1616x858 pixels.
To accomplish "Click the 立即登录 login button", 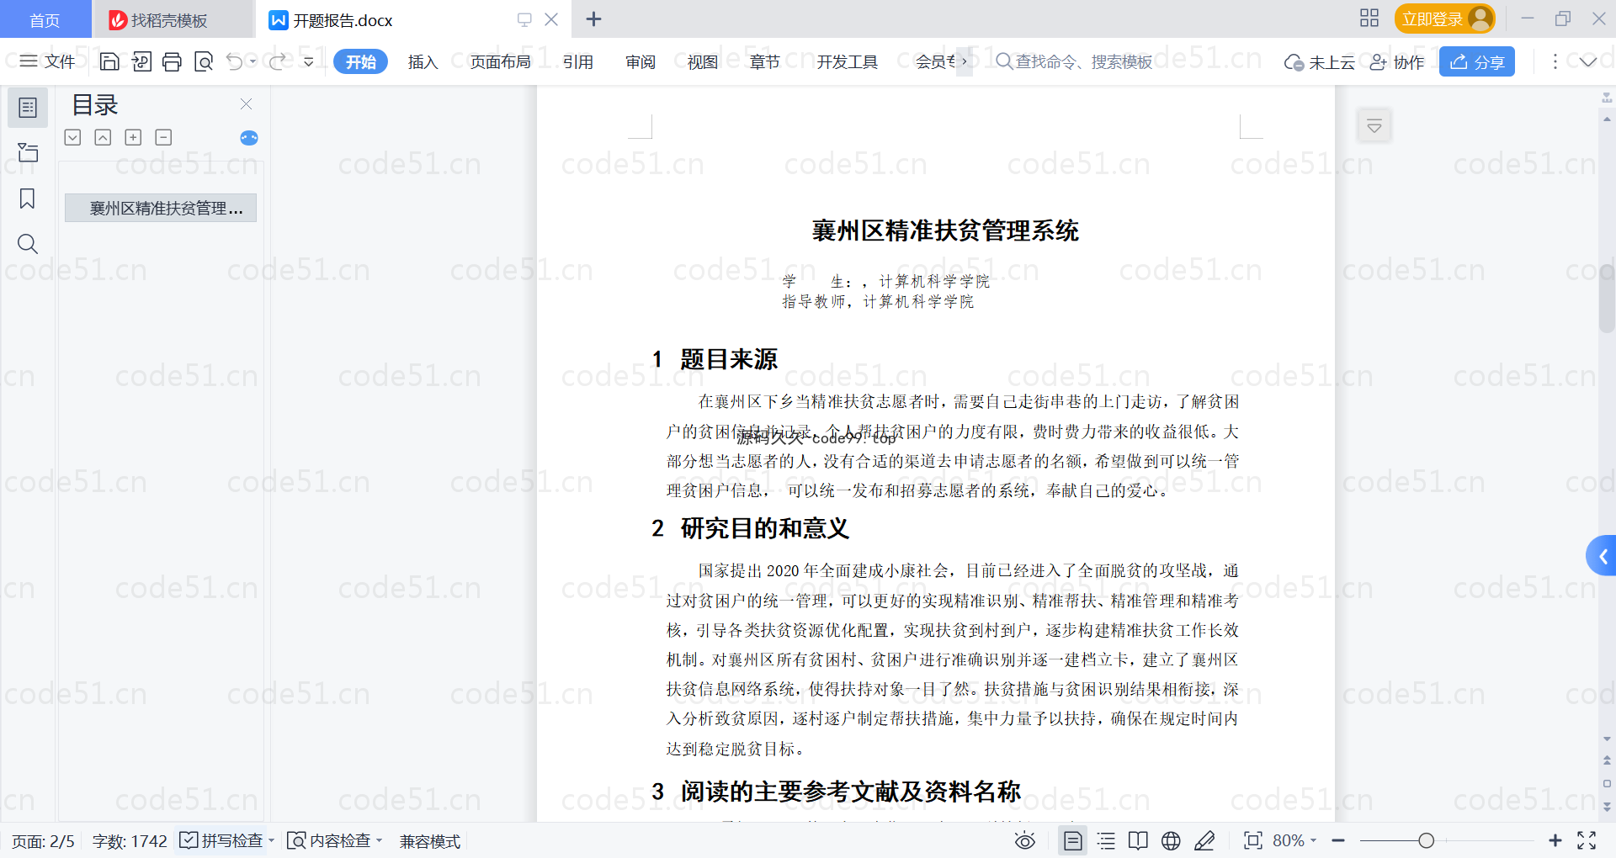I will tap(1445, 19).
